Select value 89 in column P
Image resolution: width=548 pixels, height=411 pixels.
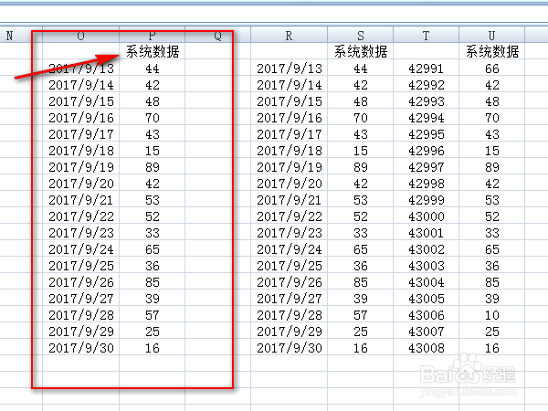[x=153, y=167]
